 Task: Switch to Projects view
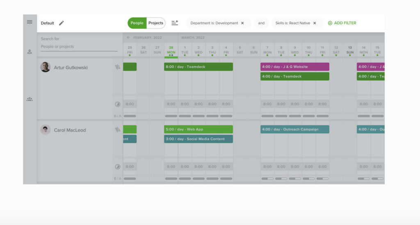click(155, 23)
